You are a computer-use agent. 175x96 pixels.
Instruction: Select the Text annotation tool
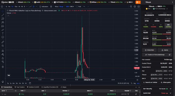(x=3, y=33)
